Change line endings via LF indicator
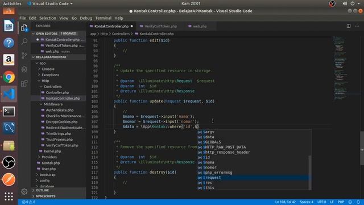364x205 pixels. click(332, 202)
